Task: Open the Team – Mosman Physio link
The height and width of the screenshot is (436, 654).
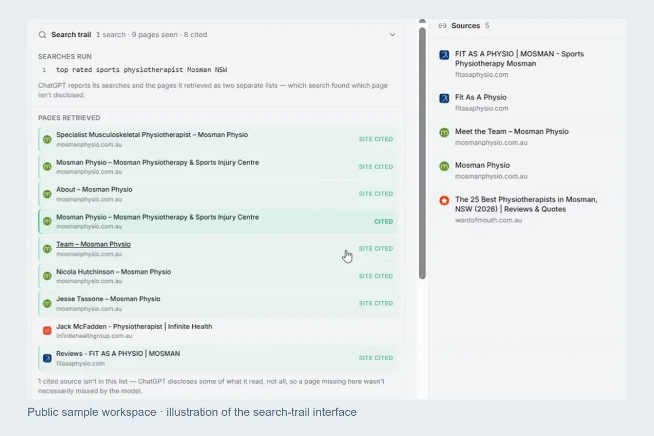Action: (x=93, y=244)
